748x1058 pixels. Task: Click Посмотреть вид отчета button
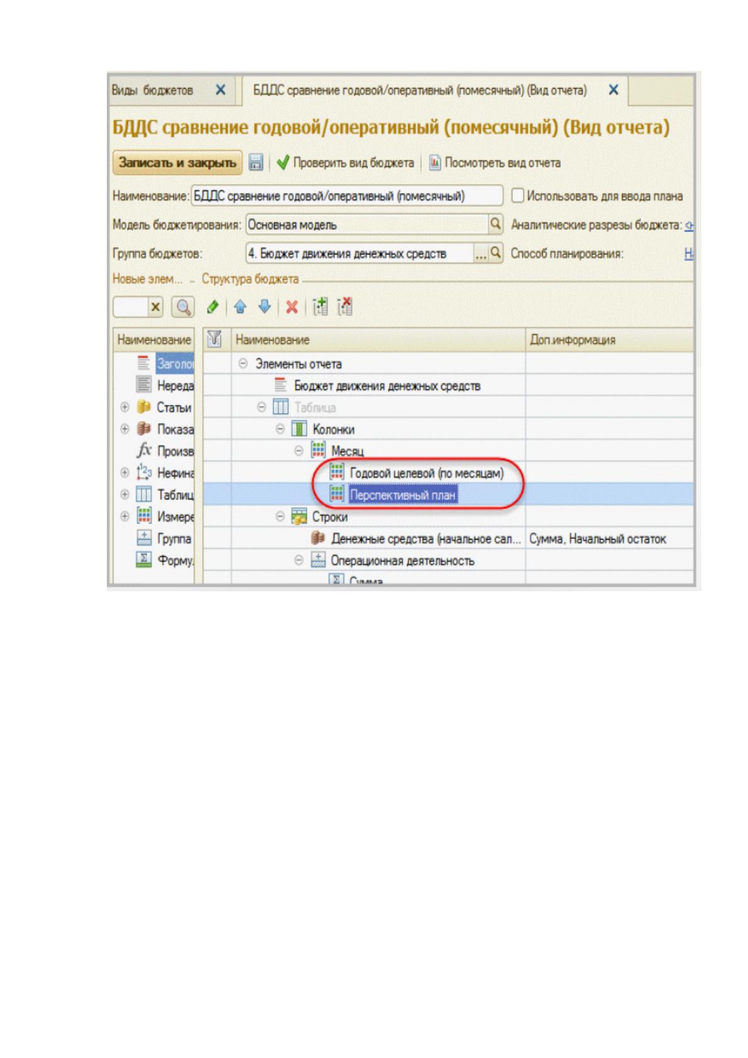(495, 163)
